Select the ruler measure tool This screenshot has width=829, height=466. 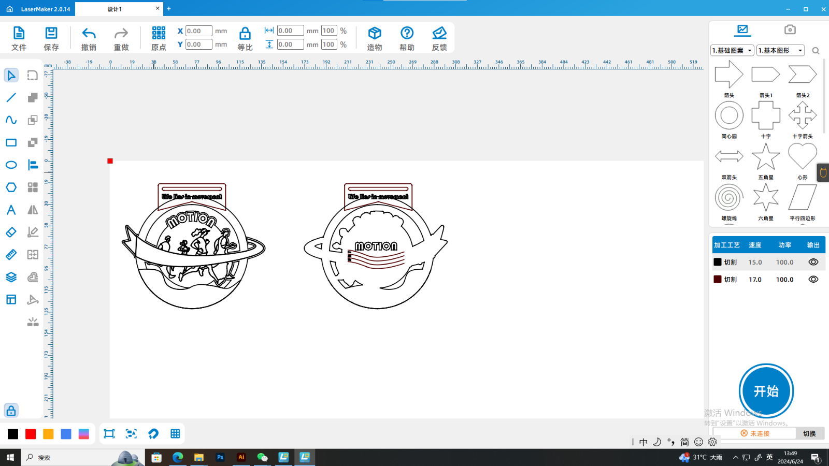(x=11, y=255)
